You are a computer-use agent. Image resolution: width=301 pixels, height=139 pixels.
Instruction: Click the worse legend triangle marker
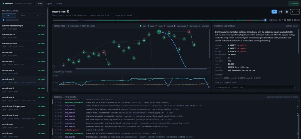[156, 26]
